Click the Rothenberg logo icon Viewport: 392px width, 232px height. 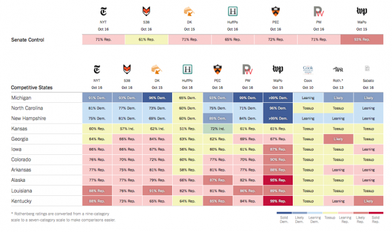pos(338,69)
